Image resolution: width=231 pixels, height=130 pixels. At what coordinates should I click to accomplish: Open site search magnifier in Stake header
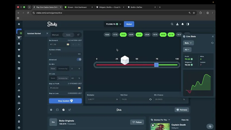click(172, 24)
